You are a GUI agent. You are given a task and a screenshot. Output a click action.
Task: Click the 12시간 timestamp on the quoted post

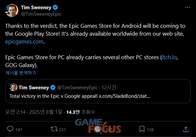tap(109, 88)
